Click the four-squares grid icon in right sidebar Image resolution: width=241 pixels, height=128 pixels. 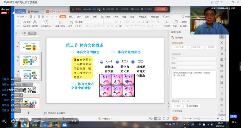point(222,65)
